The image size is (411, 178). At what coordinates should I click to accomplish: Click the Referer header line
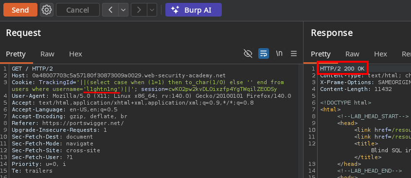[x=68, y=123]
